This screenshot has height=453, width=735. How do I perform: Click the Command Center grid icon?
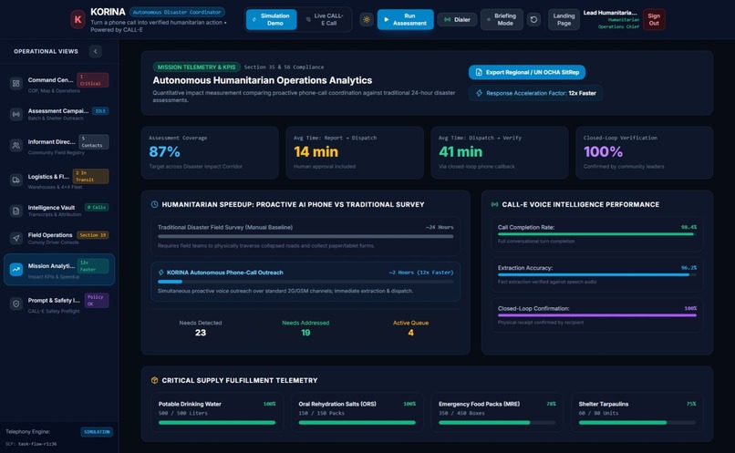pyautogui.click(x=16, y=83)
